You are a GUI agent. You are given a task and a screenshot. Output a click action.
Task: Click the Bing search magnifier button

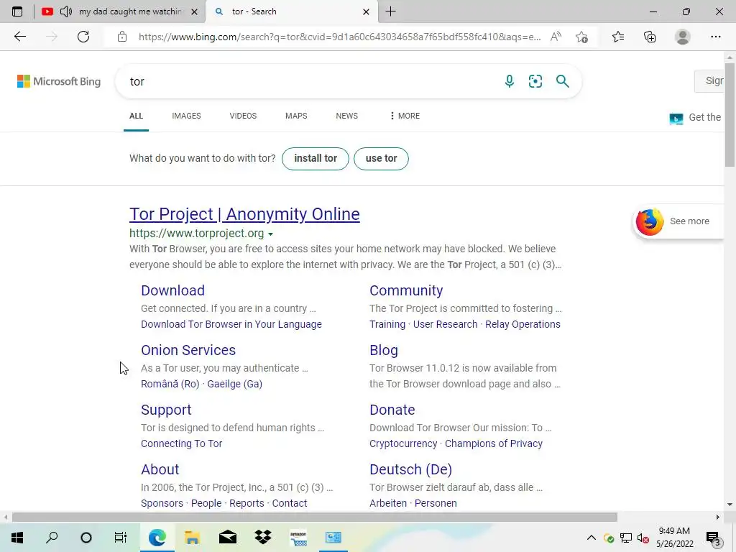pos(562,81)
